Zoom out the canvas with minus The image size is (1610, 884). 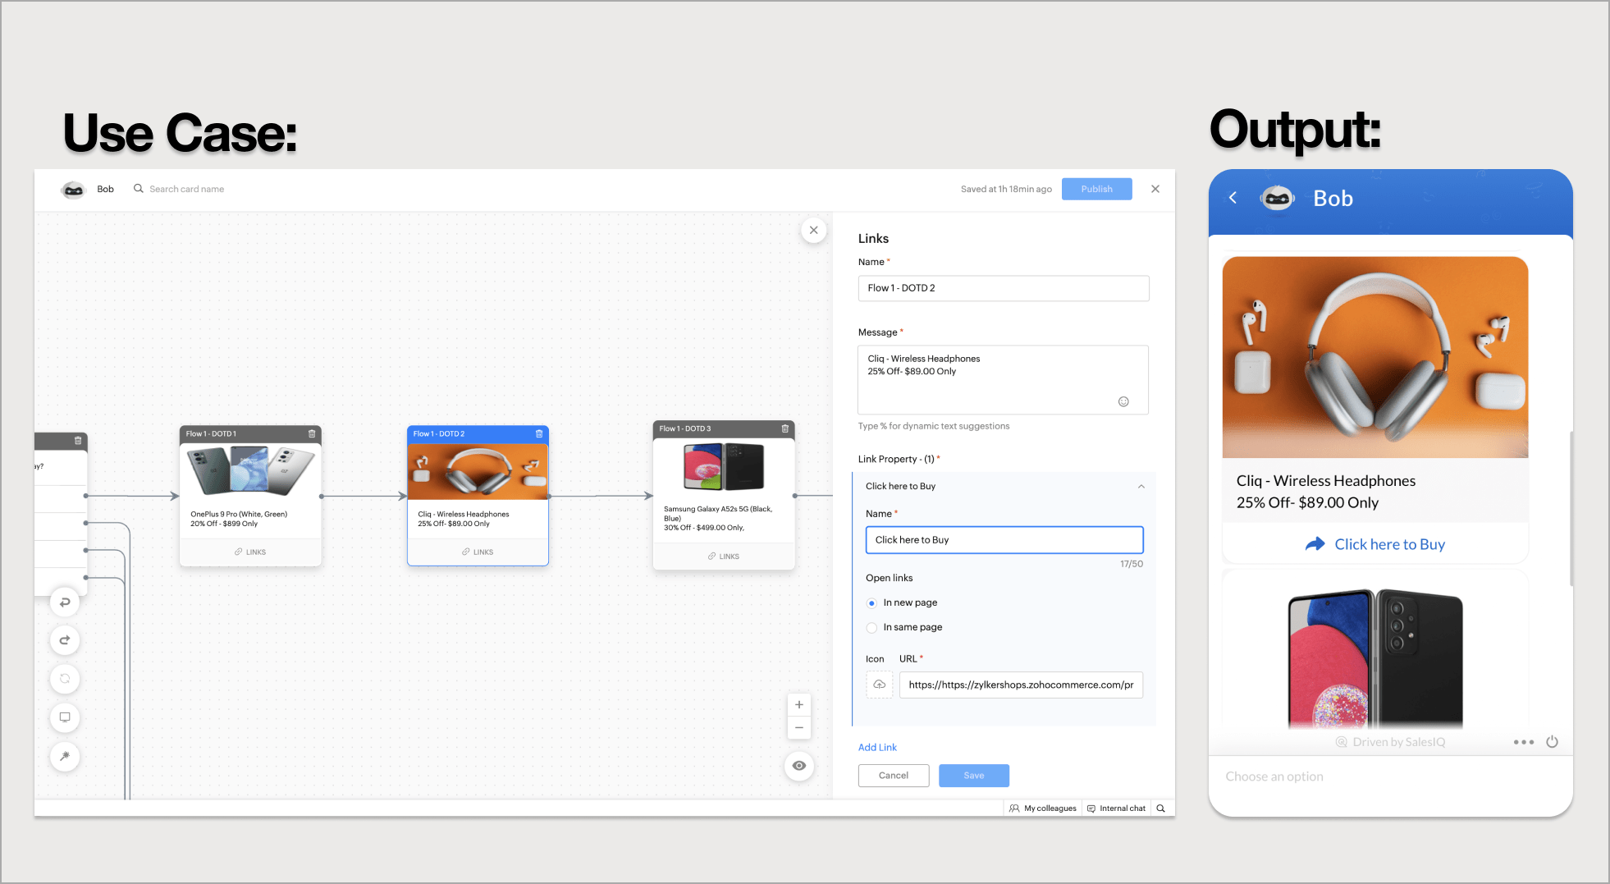(x=799, y=728)
